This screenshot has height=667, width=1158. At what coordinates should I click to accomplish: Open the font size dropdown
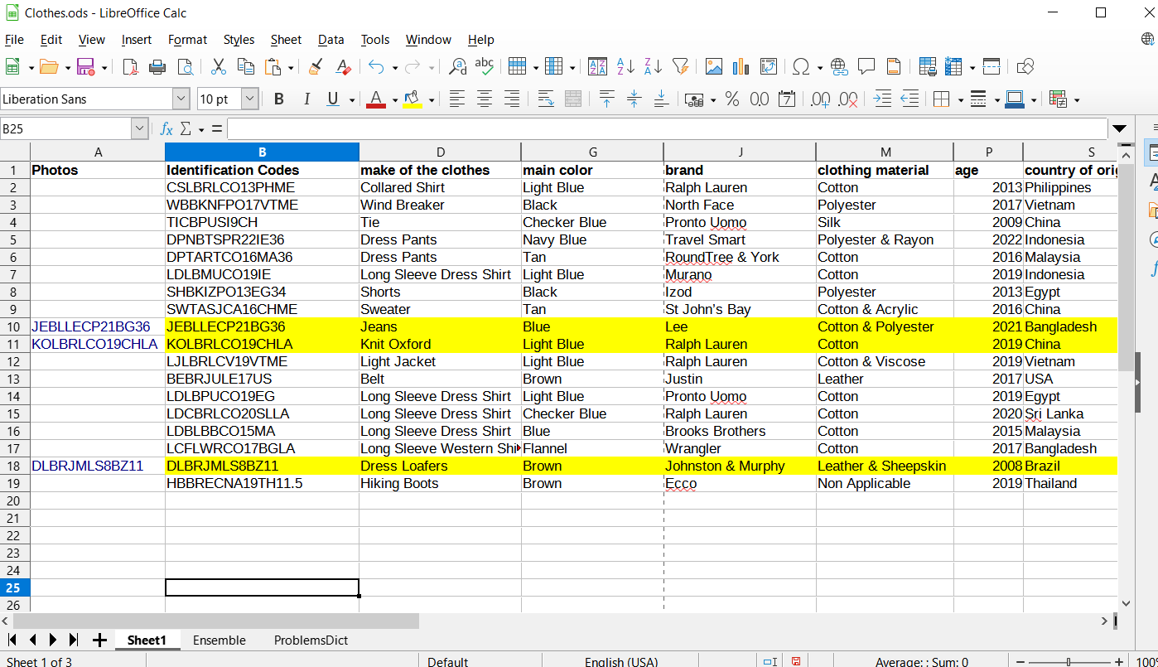[250, 99]
